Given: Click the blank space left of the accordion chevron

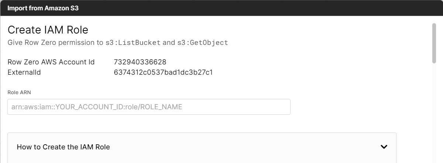Looking at the screenshot, I should pos(258,147).
